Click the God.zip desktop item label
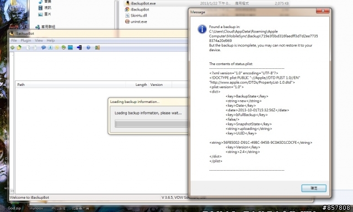 click(14, 208)
